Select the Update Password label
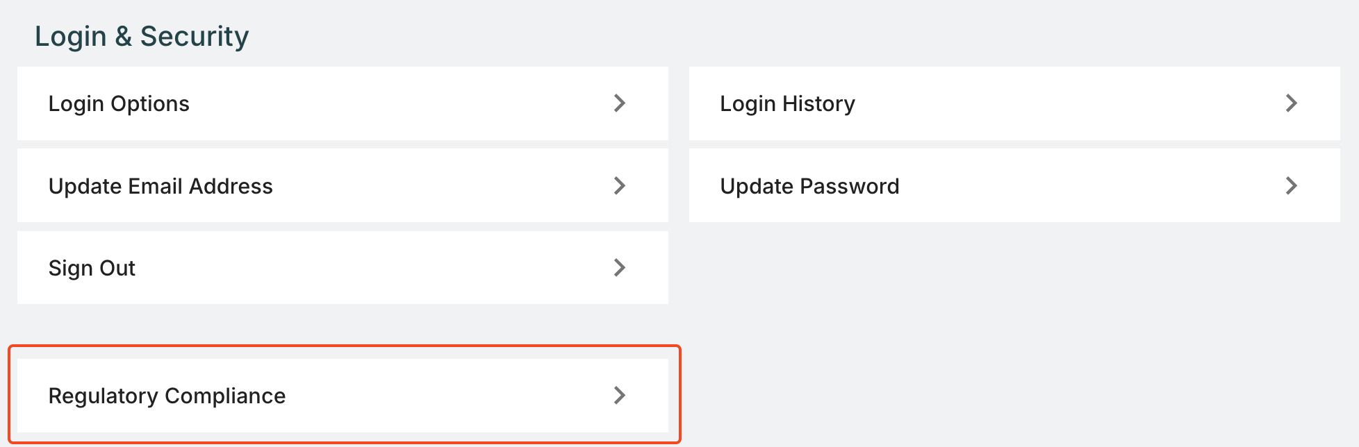Viewport: 1359px width, 447px height. [x=809, y=186]
